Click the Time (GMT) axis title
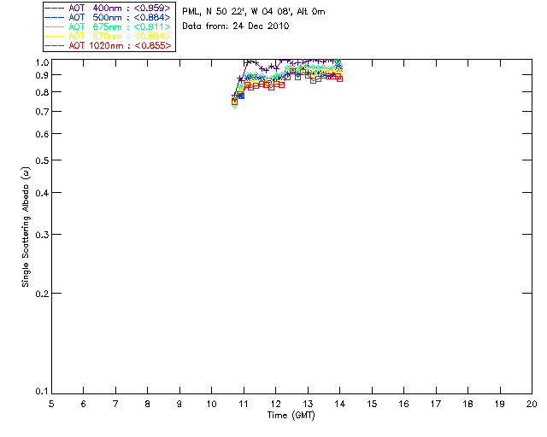 [x=291, y=416]
